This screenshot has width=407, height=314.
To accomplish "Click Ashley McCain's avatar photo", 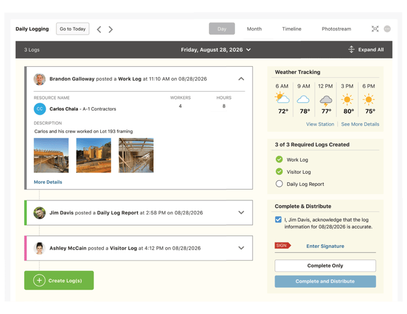I will point(39,248).
